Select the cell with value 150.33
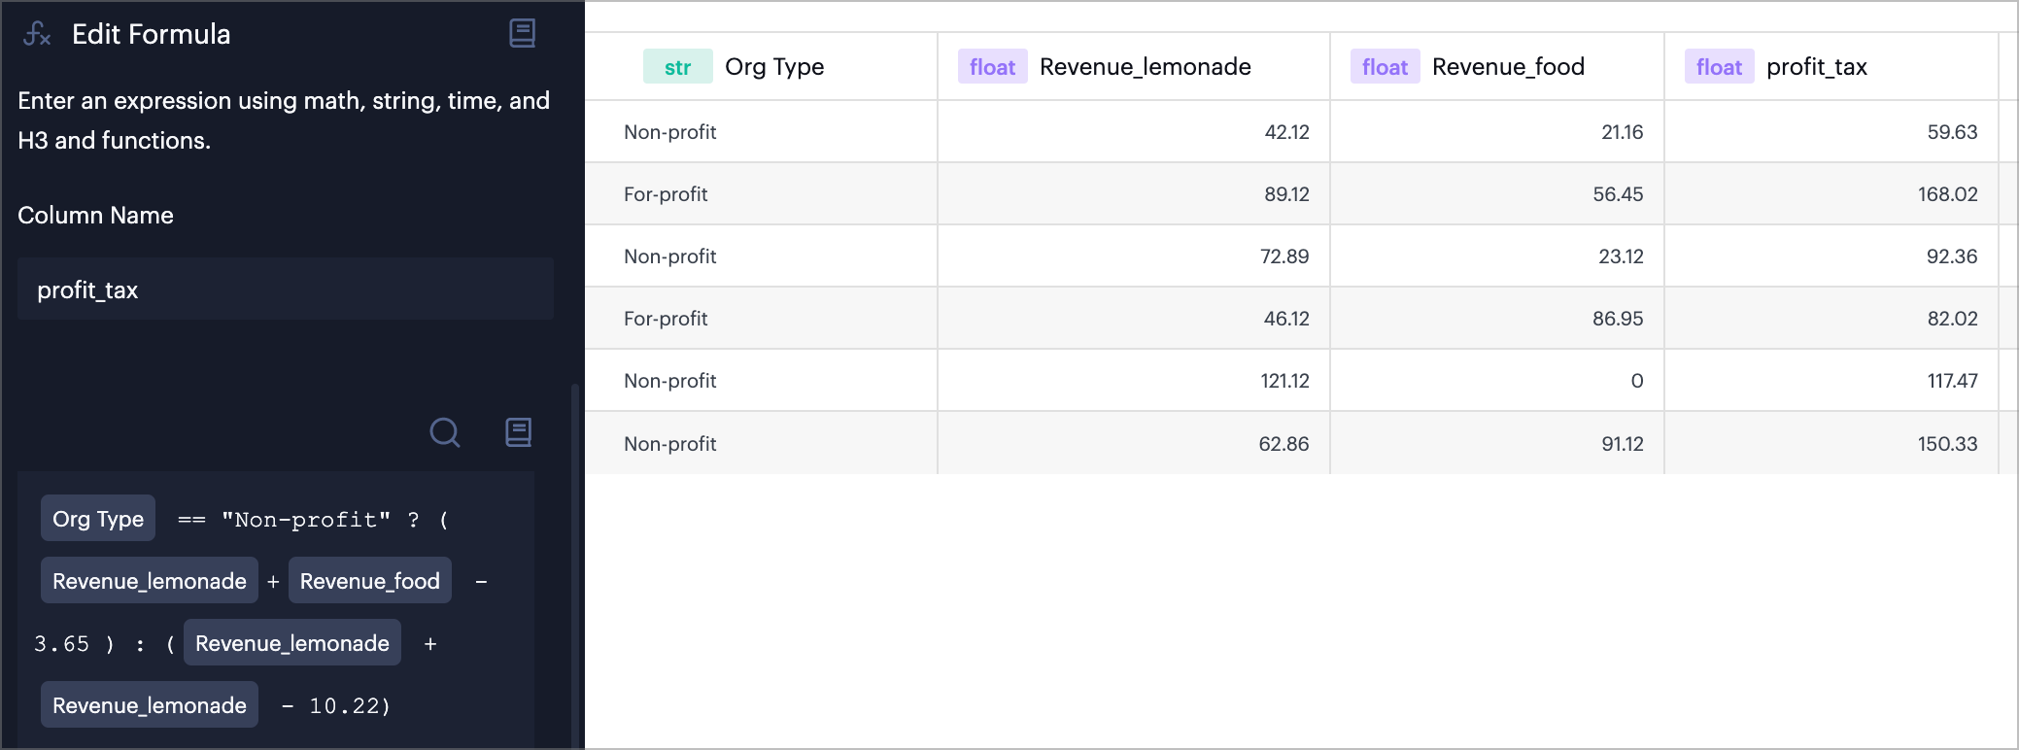The width and height of the screenshot is (2019, 750). click(x=1831, y=443)
